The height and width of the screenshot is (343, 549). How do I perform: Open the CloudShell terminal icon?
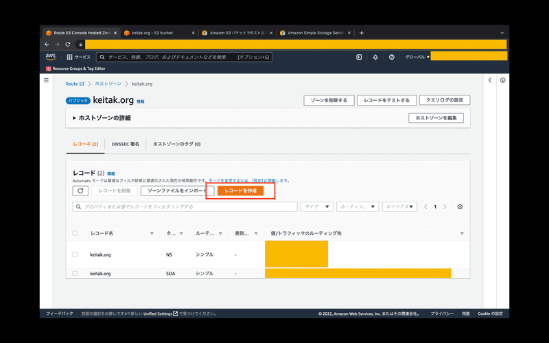click(359, 57)
